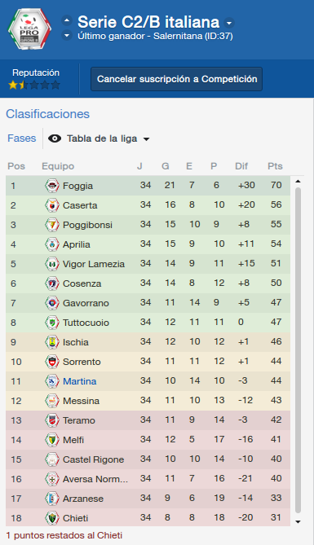
Task: Sort the table by the Pts column
Action: [x=275, y=166]
